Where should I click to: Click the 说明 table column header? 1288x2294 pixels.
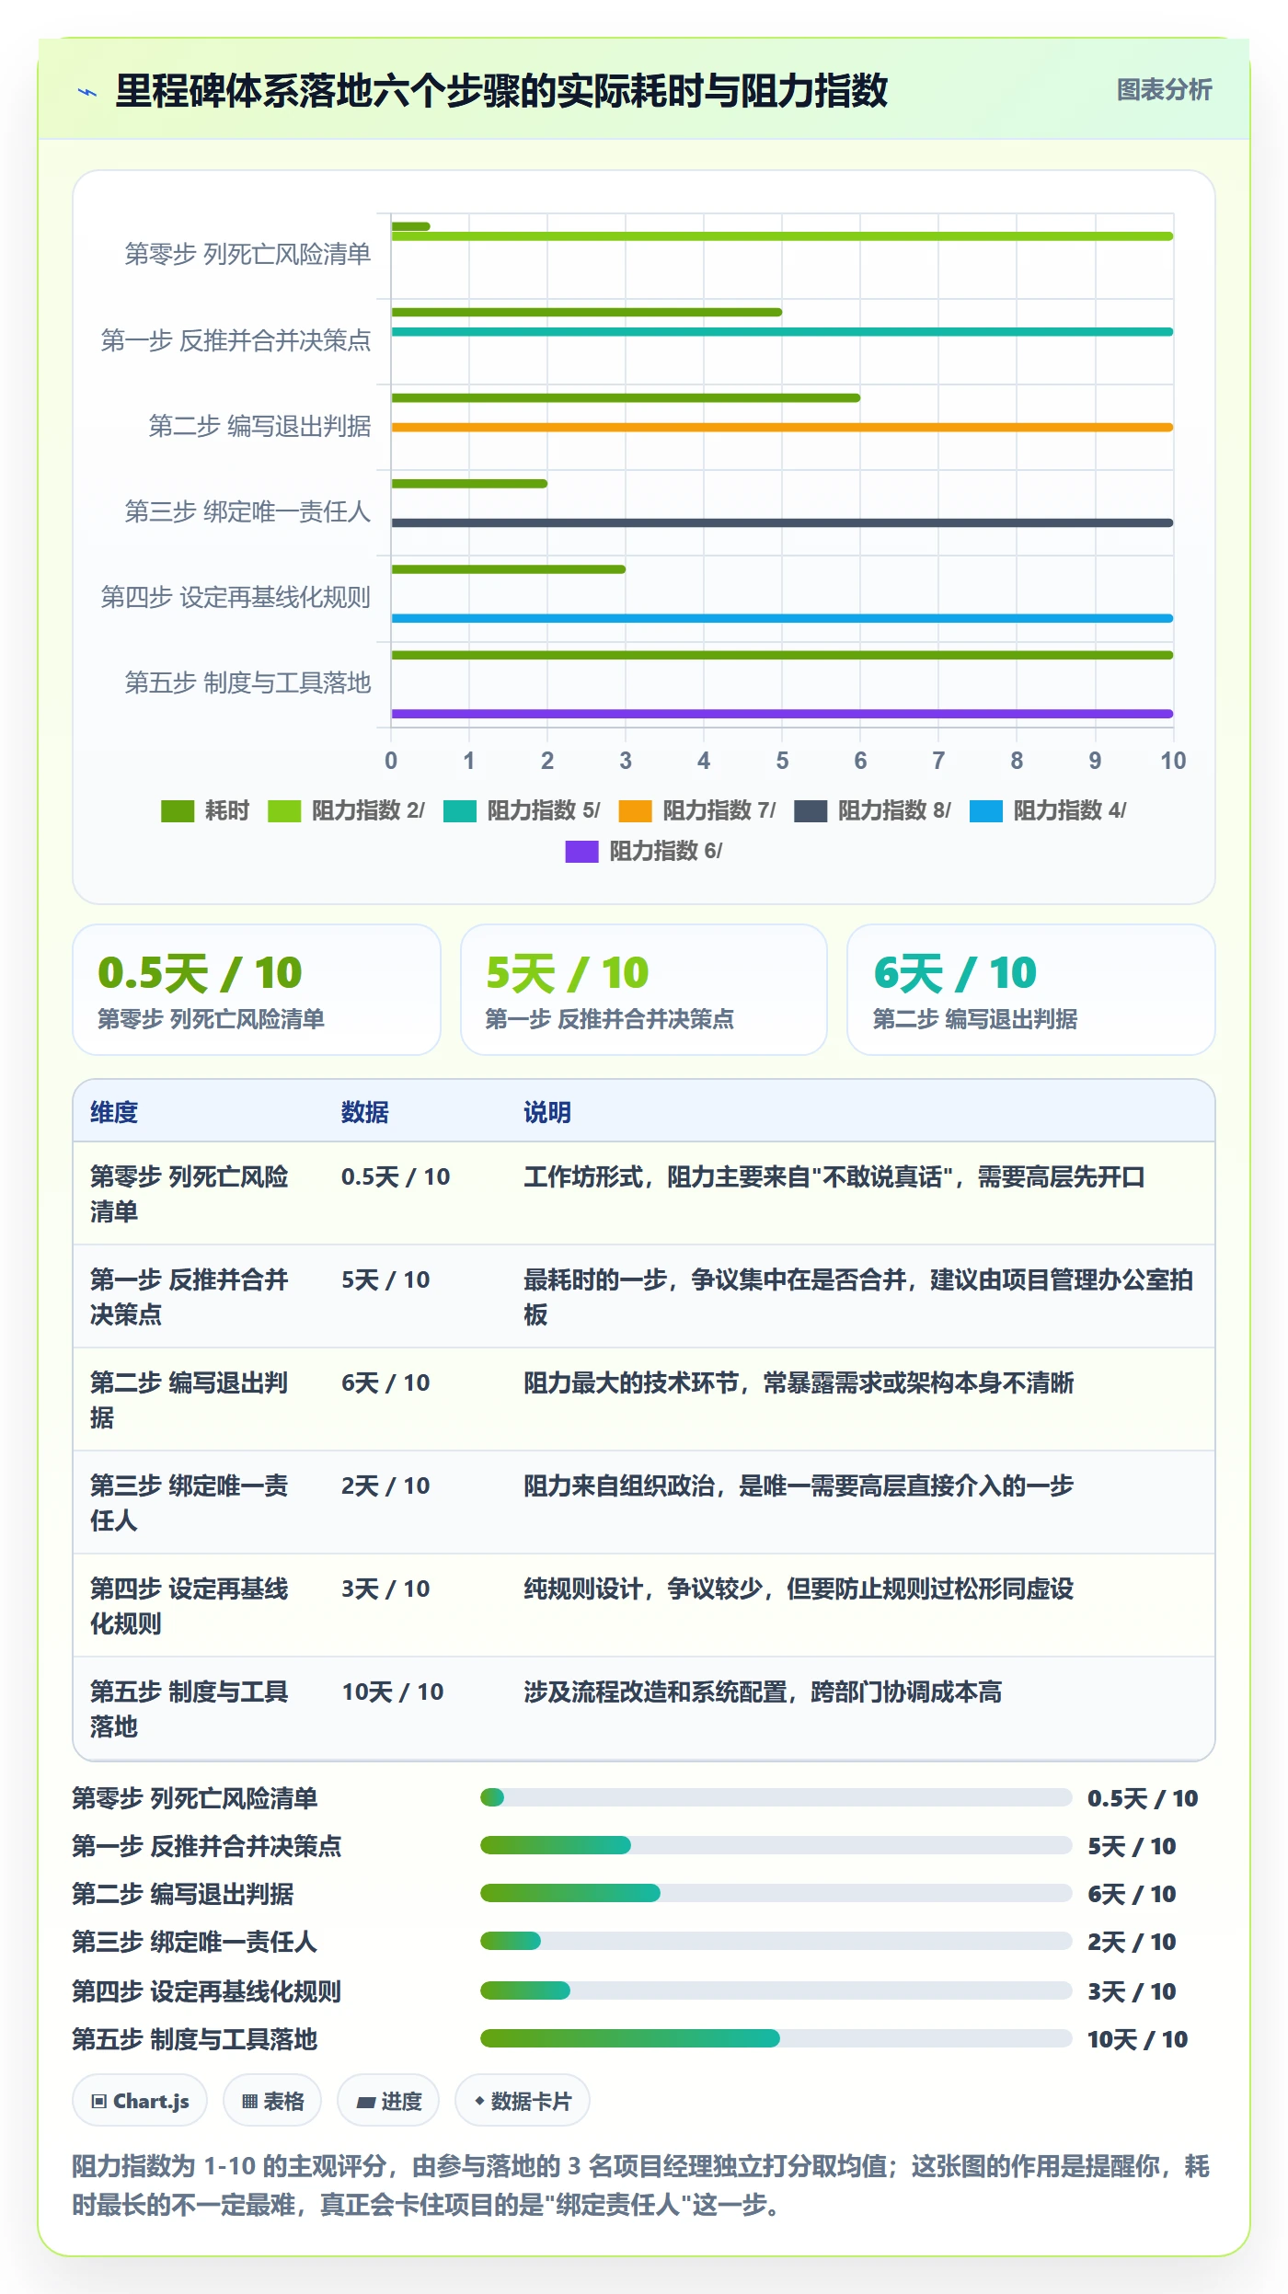coord(547,1112)
